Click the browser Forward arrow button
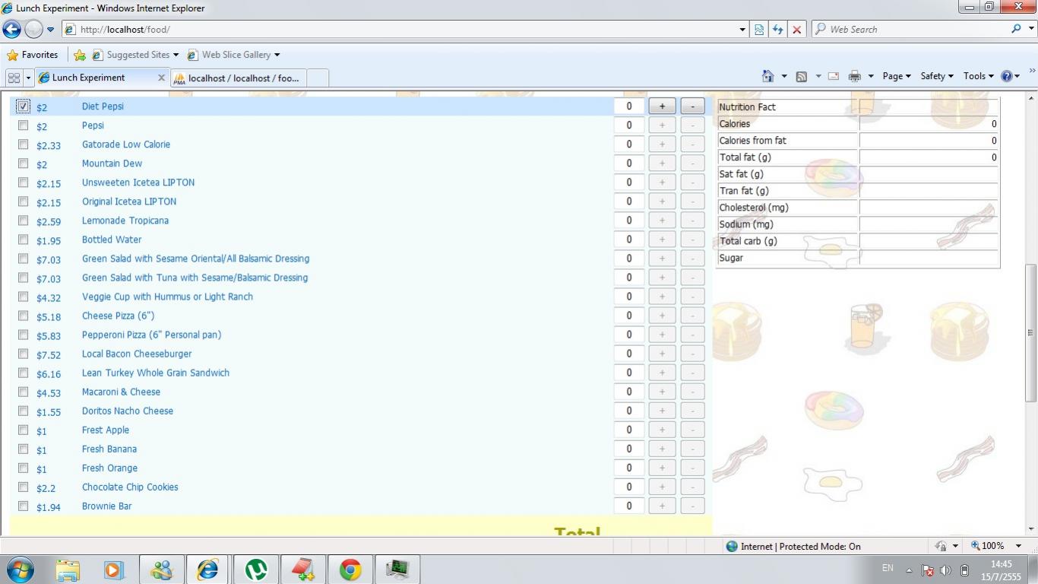The width and height of the screenshot is (1038, 584). point(33,30)
